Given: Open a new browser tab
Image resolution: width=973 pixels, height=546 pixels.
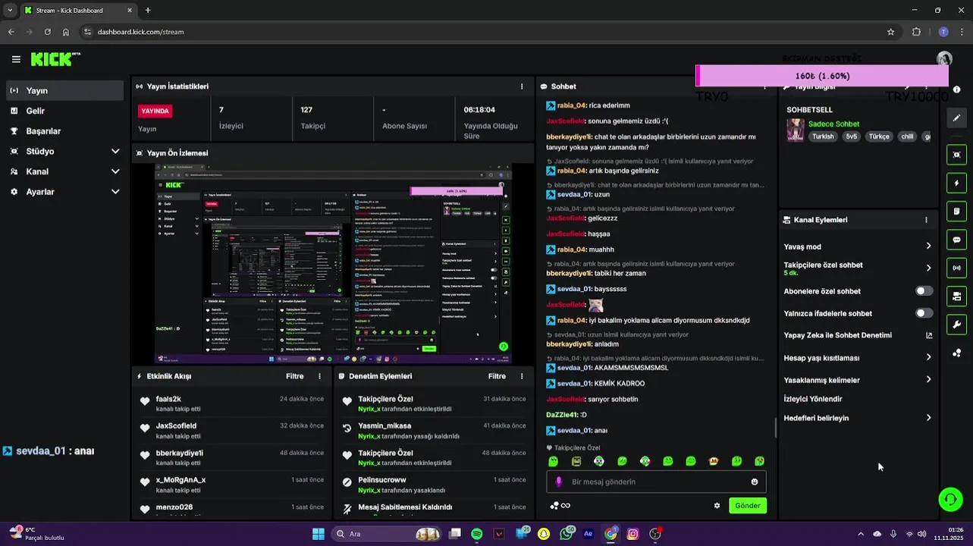Looking at the screenshot, I should pos(148,11).
